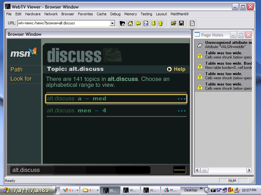Viewport: 261px width, 195px height.
Task: Click the yellow down arrow toolbar icon
Action: pos(153,23)
